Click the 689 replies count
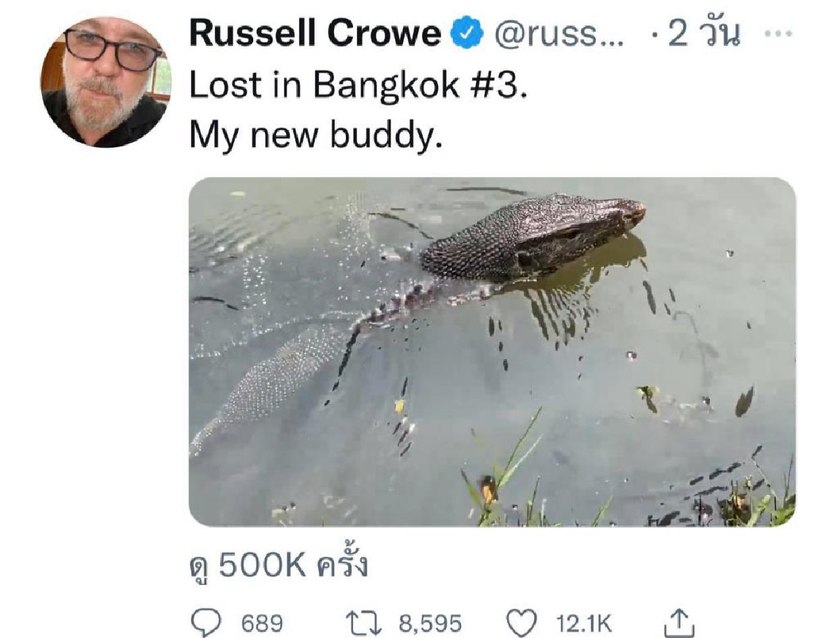Viewport: 837px width, 638px height. (262, 623)
